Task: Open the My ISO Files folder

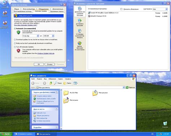Action: point(71,93)
